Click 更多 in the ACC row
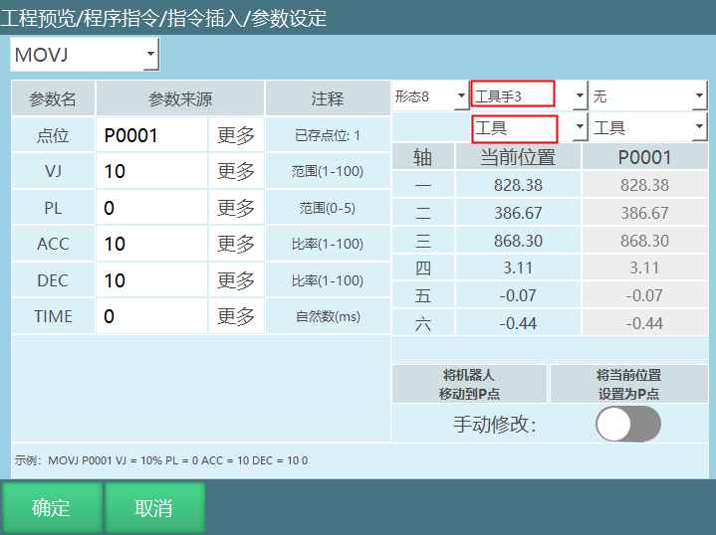The height and width of the screenshot is (535, 716). tap(236, 244)
